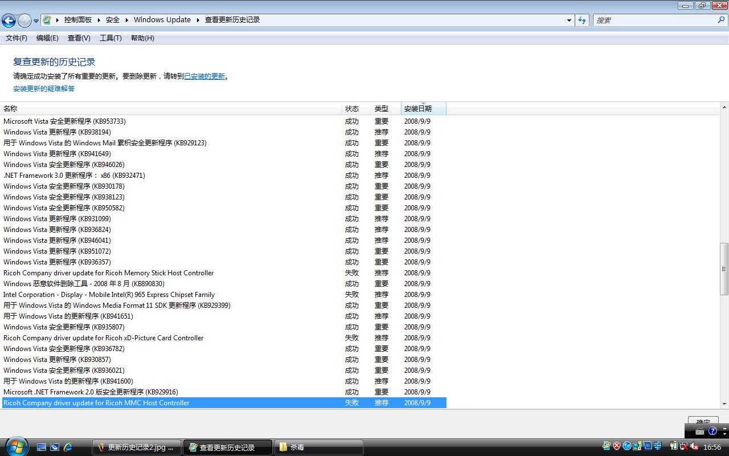The image size is (729, 456).
Task: Select Windows Vista 安全更新程序 (KB950582) row
Action: click(x=224, y=208)
